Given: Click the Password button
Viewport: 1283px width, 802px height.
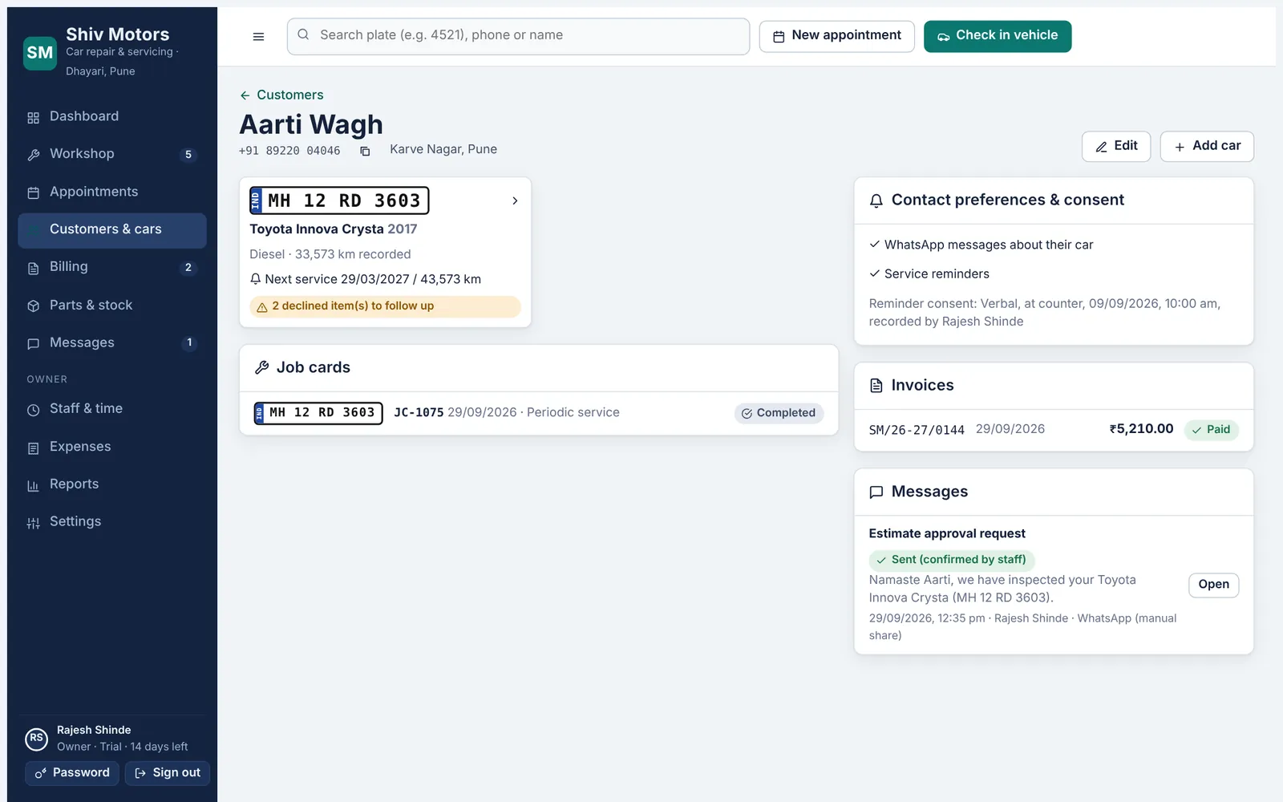Looking at the screenshot, I should click(72, 773).
